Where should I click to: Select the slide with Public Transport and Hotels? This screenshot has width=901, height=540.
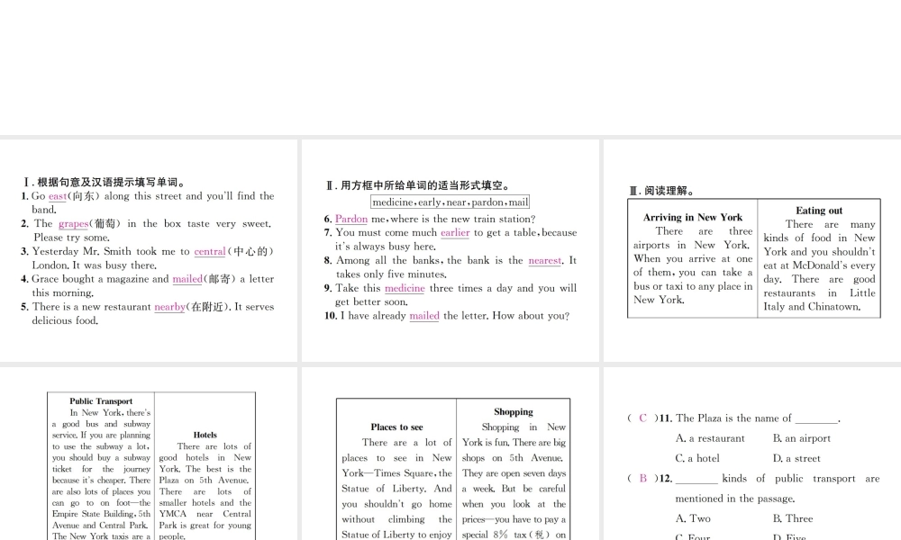[x=149, y=454]
